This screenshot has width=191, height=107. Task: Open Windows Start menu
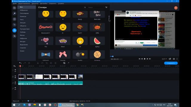(x=14, y=105)
